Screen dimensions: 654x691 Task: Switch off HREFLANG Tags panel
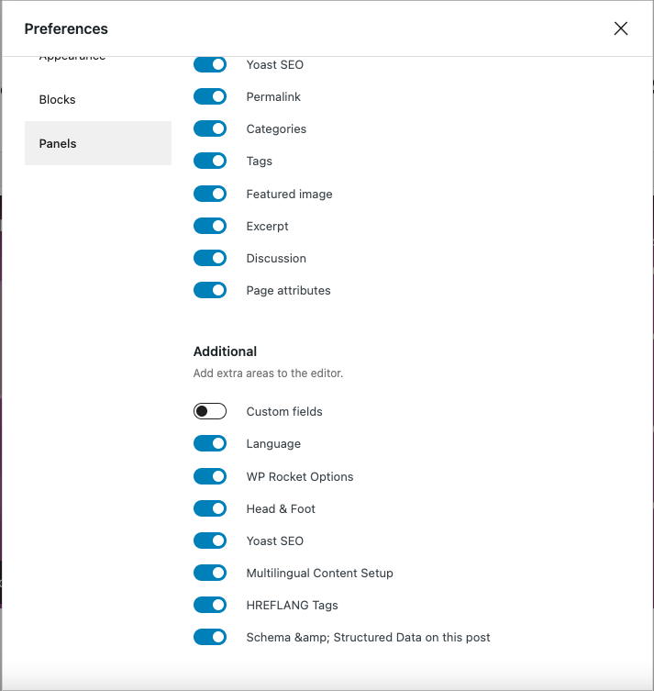(210, 605)
